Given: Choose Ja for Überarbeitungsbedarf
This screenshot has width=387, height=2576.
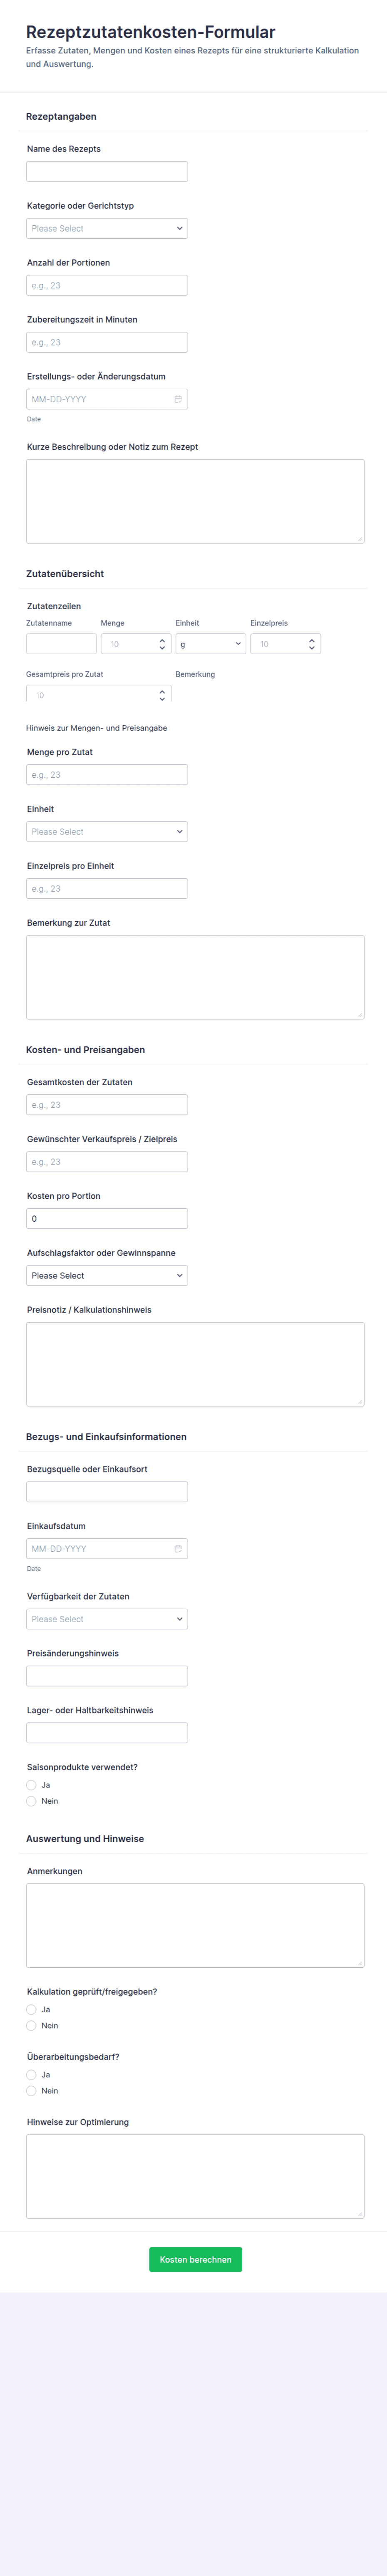Looking at the screenshot, I should click(31, 2075).
